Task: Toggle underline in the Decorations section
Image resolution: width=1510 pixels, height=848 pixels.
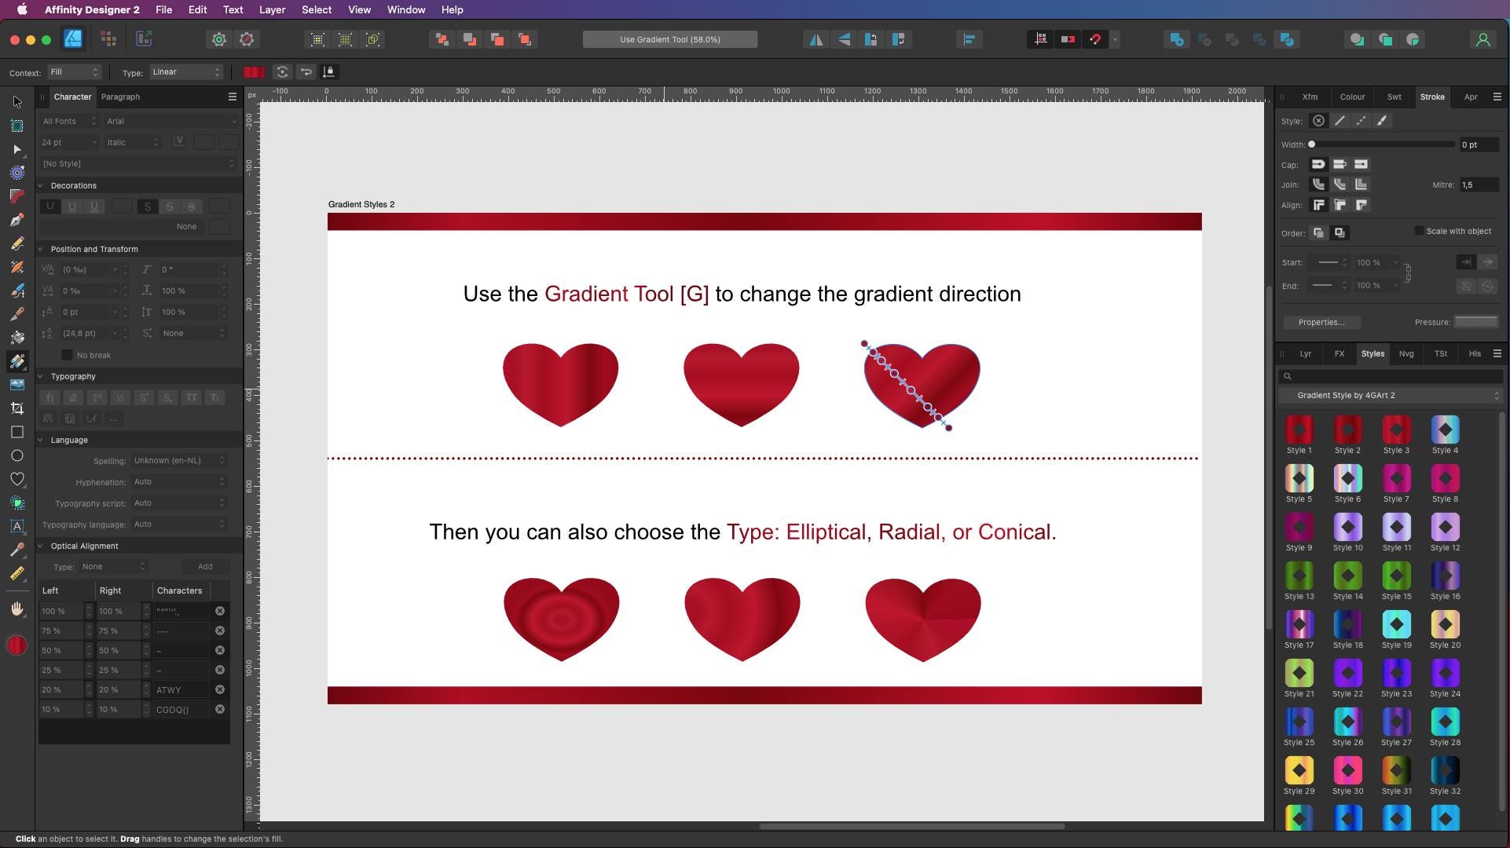Action: 50,207
